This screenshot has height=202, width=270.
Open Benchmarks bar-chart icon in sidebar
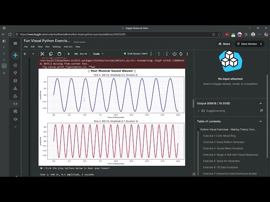15,96
